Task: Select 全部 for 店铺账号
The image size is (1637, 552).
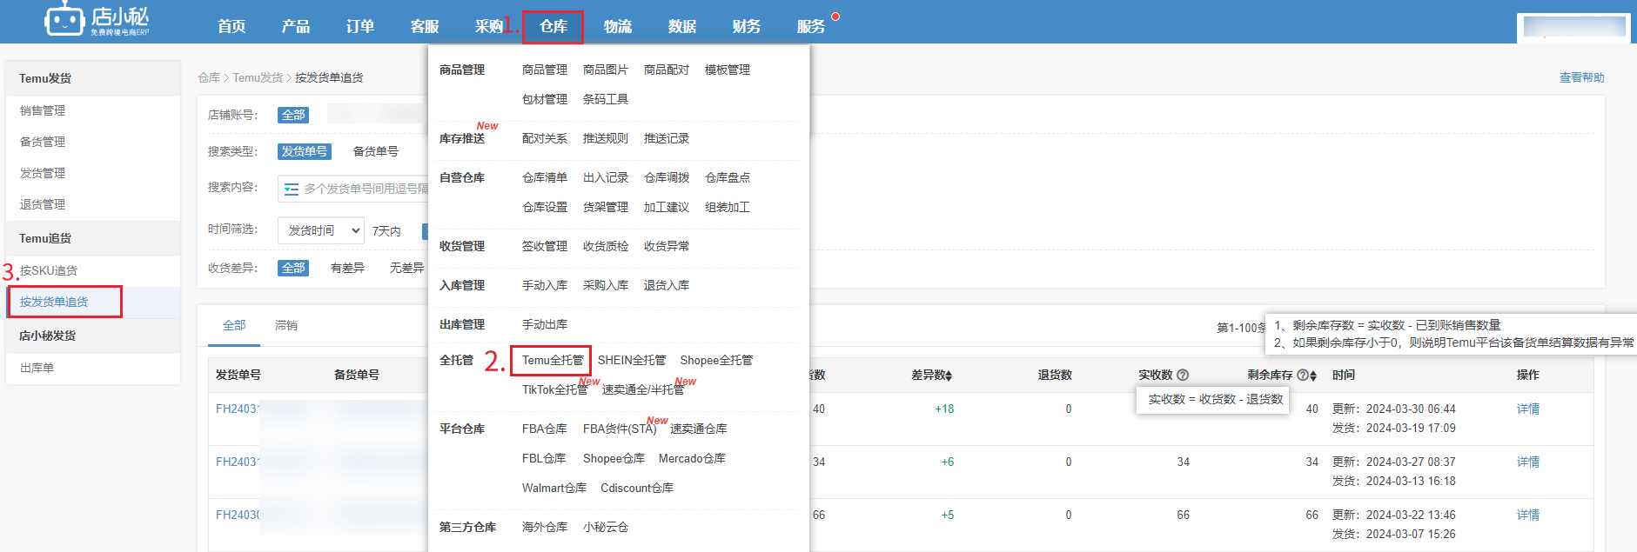Action: (293, 115)
